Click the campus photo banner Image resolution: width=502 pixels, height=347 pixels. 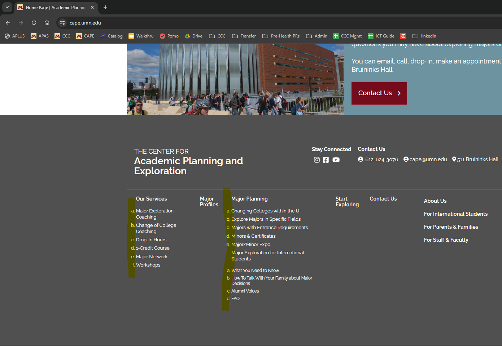coord(235,79)
